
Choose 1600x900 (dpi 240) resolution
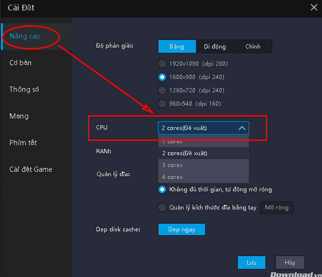pos(191,77)
